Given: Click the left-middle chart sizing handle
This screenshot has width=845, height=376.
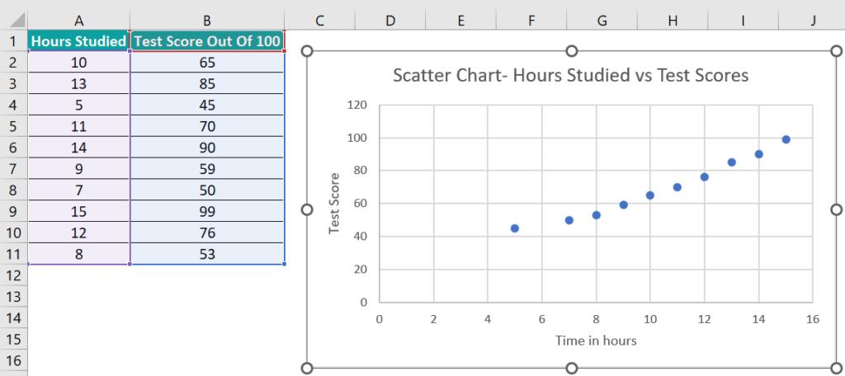Looking at the screenshot, I should (307, 209).
